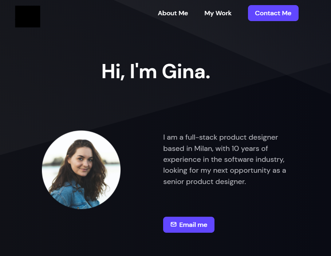Click the black square logo in header

click(x=28, y=16)
